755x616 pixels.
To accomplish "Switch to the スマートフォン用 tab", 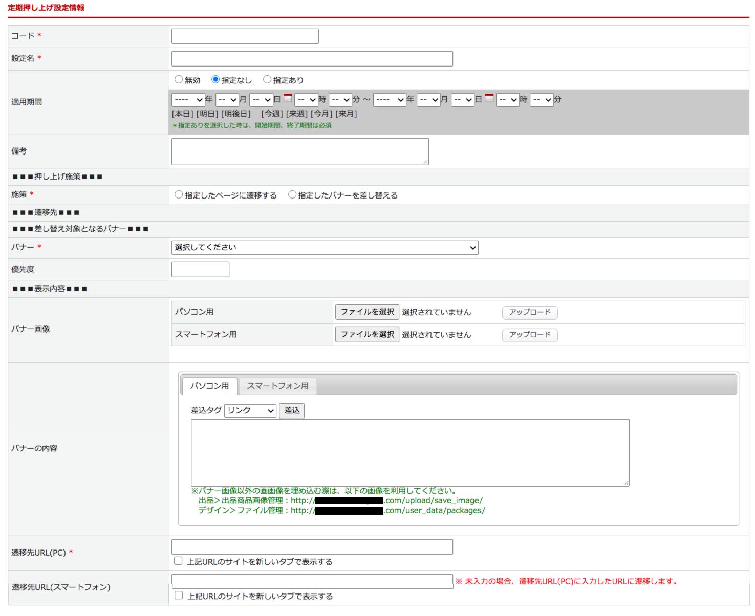I will (x=277, y=386).
